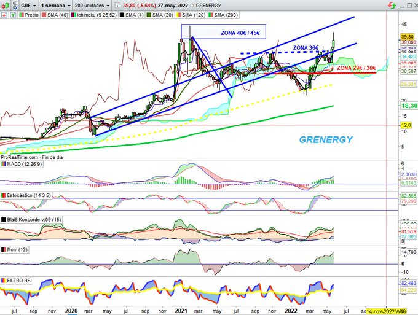Click the settings checklist icon beside GRE
This screenshot has height=315, width=418.
pos(15,5)
